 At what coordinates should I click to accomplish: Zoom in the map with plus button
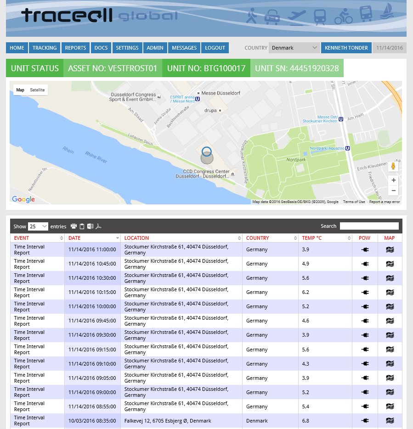point(393,180)
